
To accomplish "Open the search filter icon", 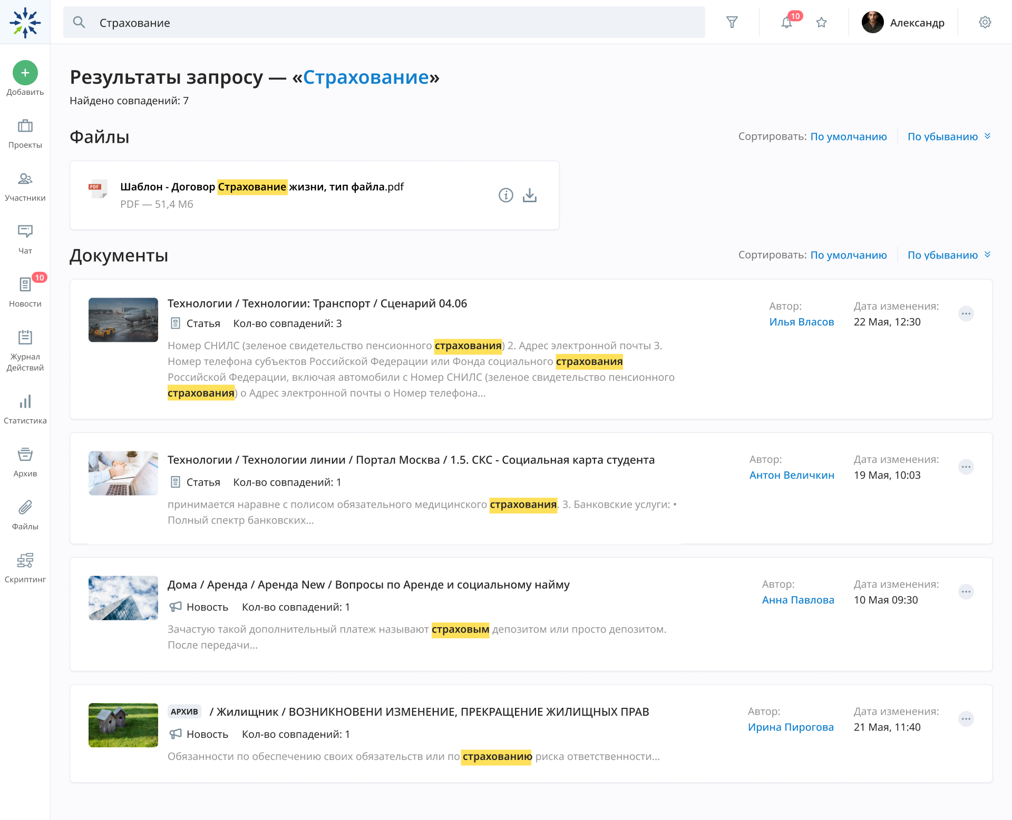I will [732, 22].
